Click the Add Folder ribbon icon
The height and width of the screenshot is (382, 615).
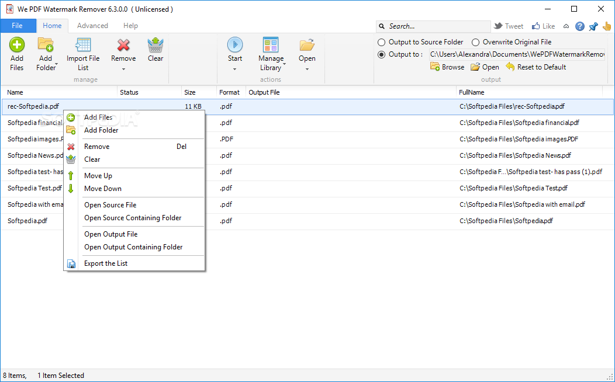pos(46,44)
